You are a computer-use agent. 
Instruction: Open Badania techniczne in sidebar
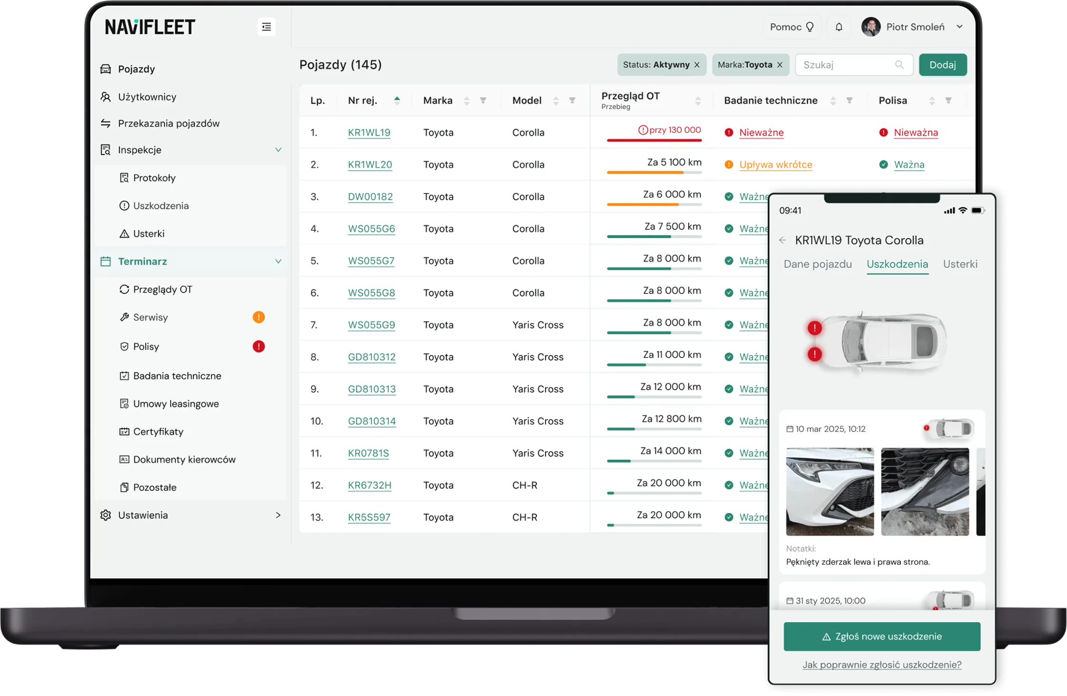click(170, 376)
